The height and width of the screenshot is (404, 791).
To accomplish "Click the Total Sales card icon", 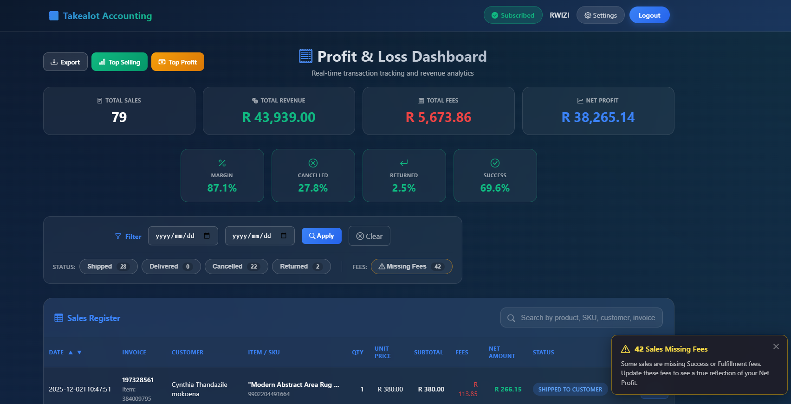I will coord(100,101).
